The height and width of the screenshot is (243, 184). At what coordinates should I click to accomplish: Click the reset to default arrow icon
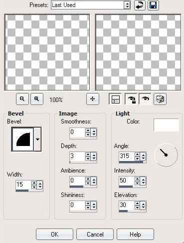(140, 5)
